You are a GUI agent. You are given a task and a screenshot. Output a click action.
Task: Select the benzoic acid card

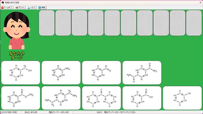tap(142, 98)
